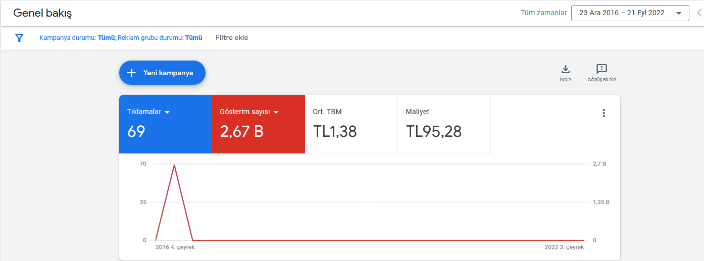Image resolution: width=704 pixels, height=261 pixels.
Task: Click the blue filter funnel icon
Action: coord(19,38)
